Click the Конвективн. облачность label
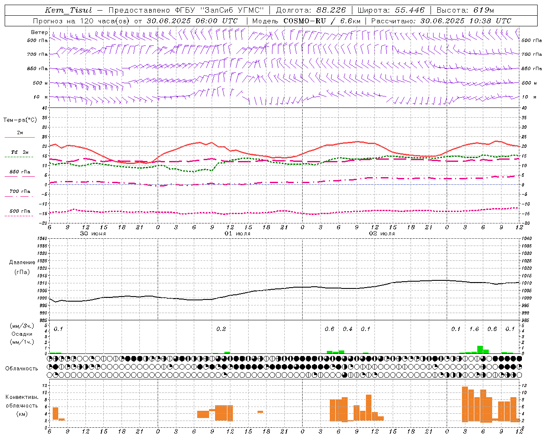The image size is (544, 435). (22, 401)
